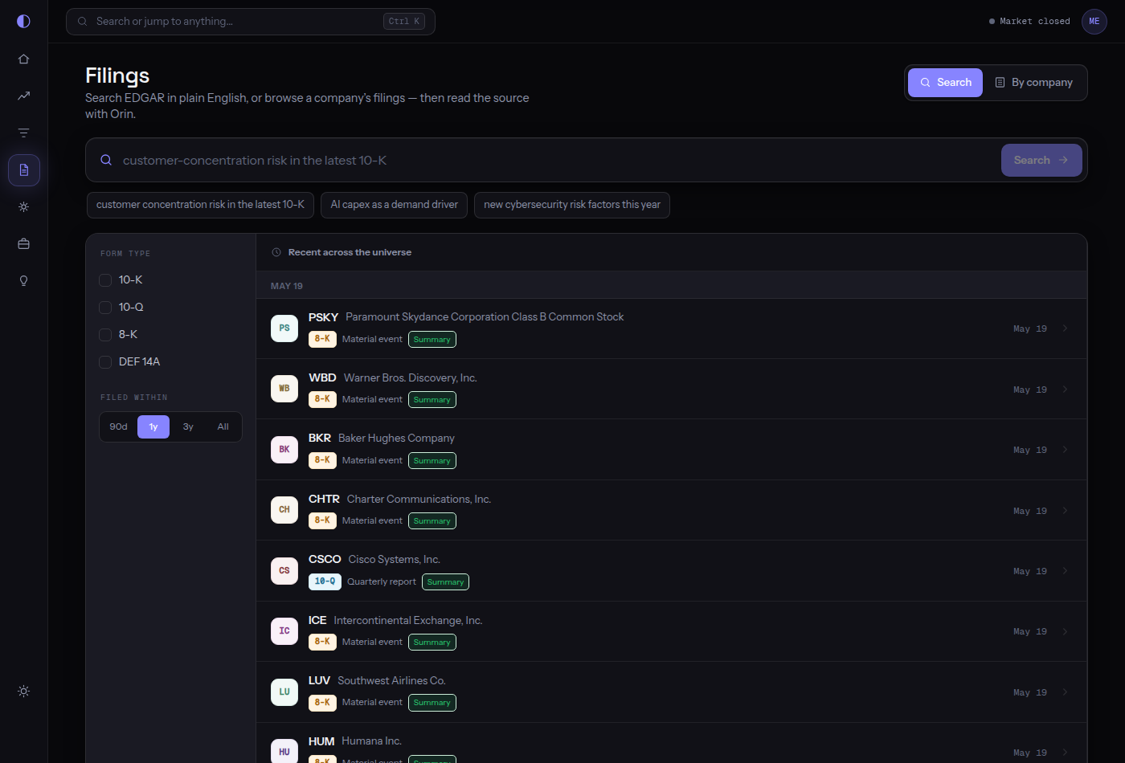This screenshot has width=1125, height=763.
Task: Expand the CHTR filing row chevron
Action: click(x=1065, y=511)
